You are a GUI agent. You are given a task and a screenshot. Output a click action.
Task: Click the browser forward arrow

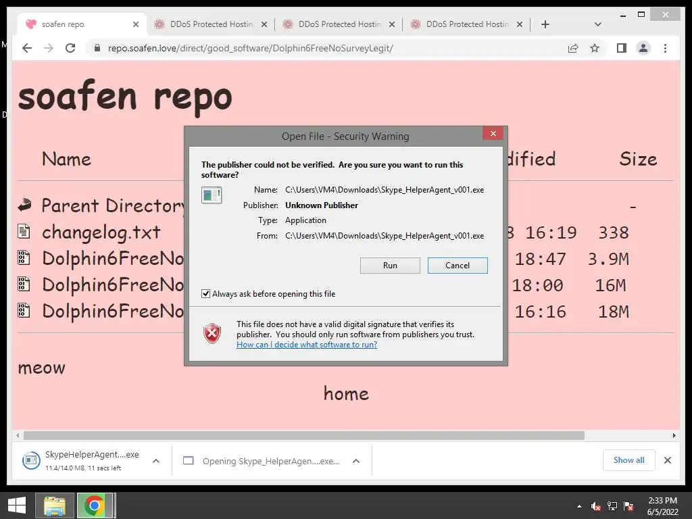[x=49, y=48]
